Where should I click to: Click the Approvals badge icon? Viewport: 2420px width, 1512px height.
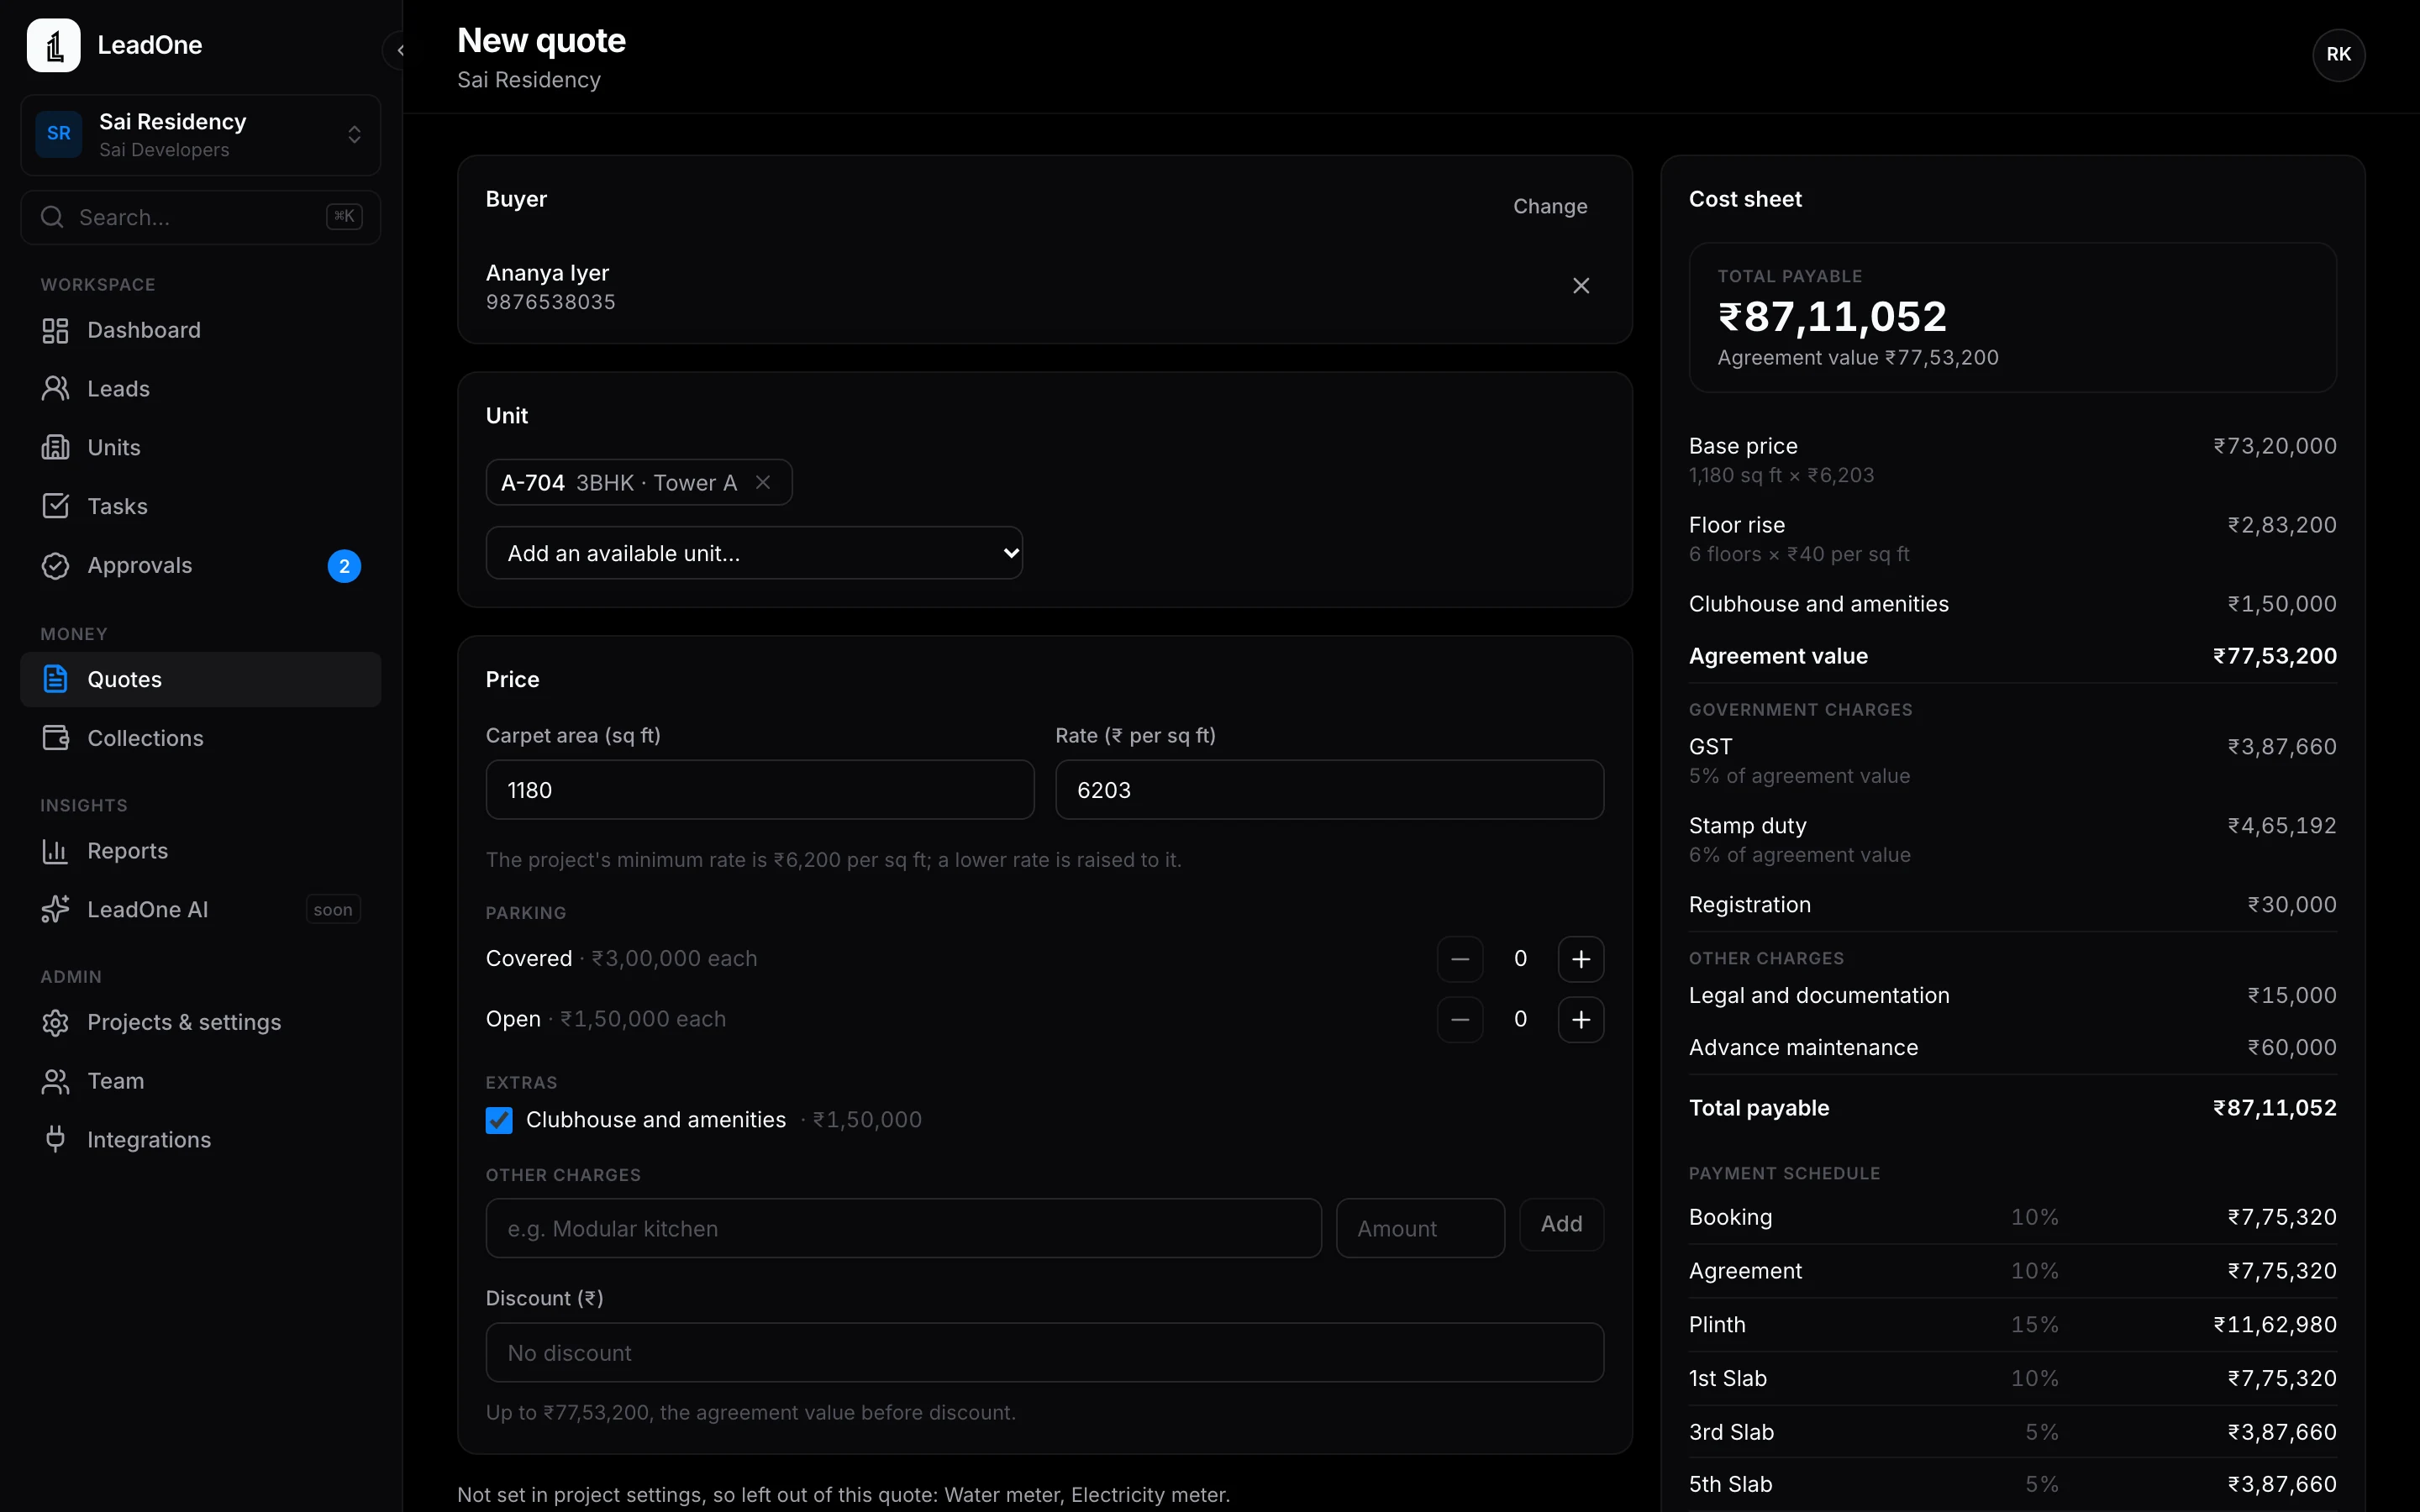pos(55,565)
